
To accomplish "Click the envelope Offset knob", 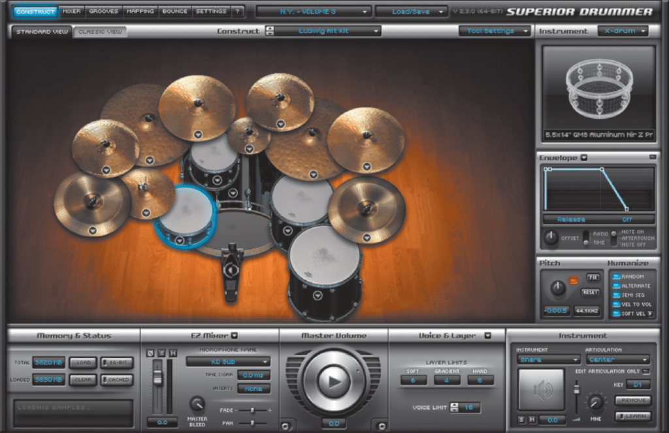I will coord(551,237).
